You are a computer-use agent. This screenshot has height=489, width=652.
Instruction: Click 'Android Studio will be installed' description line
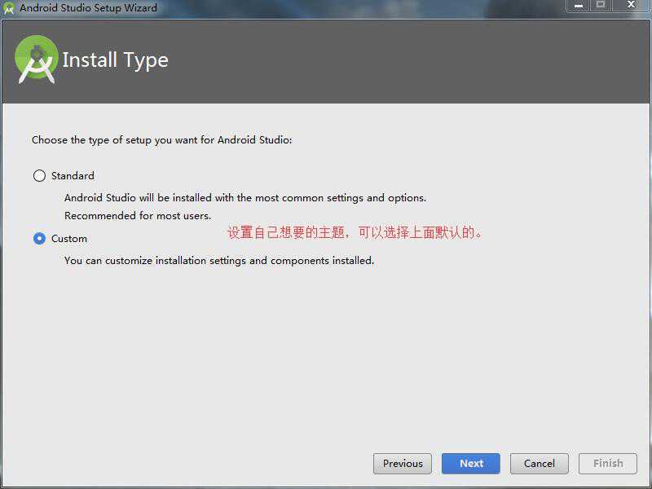tap(245, 198)
